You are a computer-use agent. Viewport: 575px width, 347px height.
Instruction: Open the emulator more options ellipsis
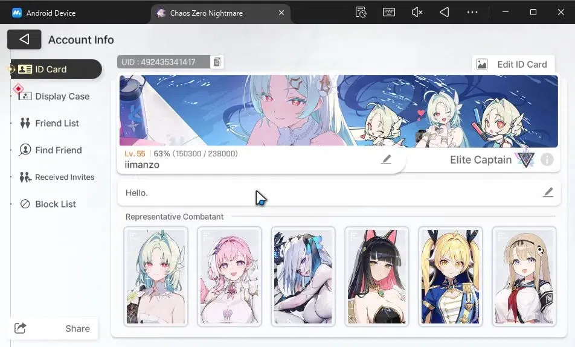pos(472,12)
